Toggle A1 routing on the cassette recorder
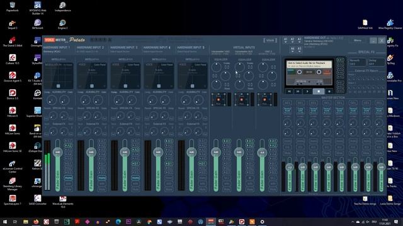The width and height of the screenshot is (403, 226). 340,60
